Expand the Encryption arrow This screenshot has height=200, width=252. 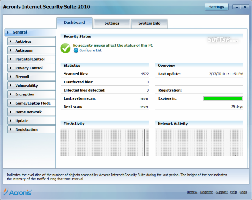click(11, 94)
